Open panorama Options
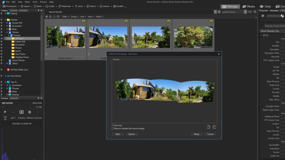This screenshot has height=160, width=285. tap(131, 134)
